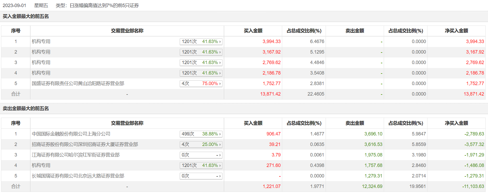The height and width of the screenshot is (194, 488).
Task: Select the 买入金额最大的前五名 section heading
Action: (26, 16)
